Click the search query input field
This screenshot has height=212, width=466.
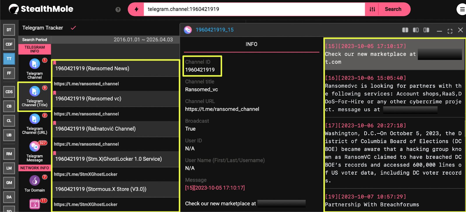(254, 9)
